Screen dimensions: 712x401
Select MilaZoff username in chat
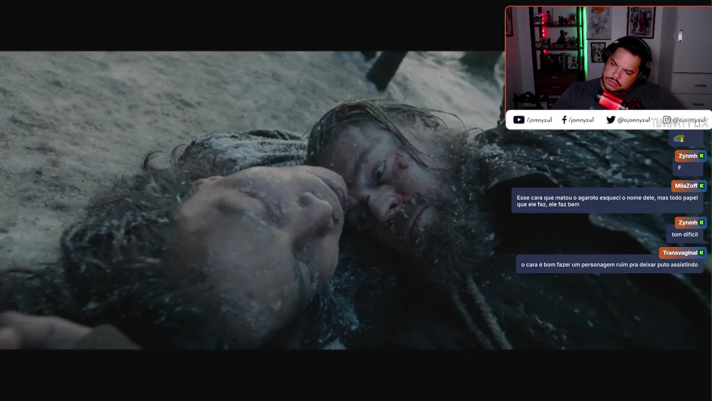pos(686,185)
